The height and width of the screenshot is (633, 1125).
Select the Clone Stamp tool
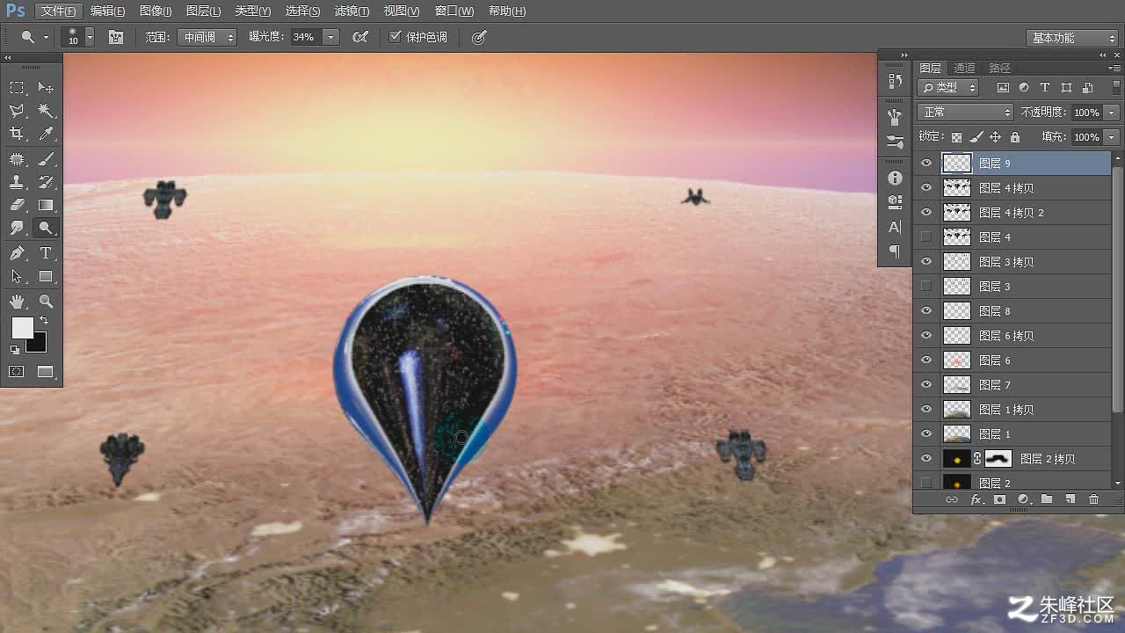pyautogui.click(x=17, y=182)
